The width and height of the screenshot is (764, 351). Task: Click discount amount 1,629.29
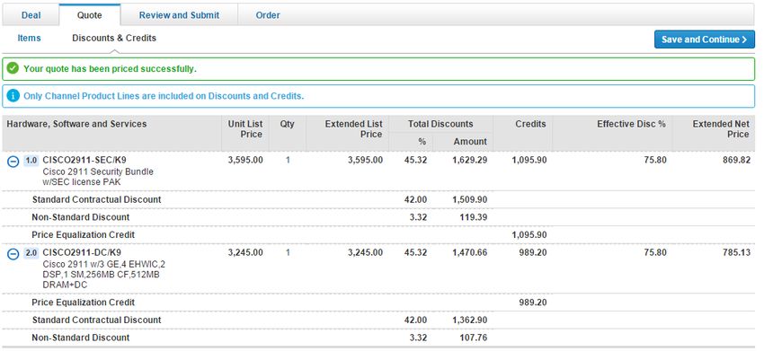470,160
